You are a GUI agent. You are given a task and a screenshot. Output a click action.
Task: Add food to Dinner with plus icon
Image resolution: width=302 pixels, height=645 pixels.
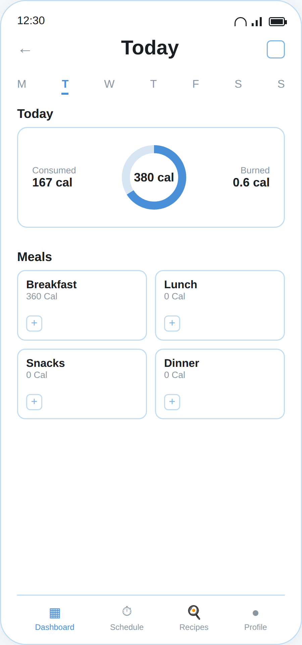[172, 402]
